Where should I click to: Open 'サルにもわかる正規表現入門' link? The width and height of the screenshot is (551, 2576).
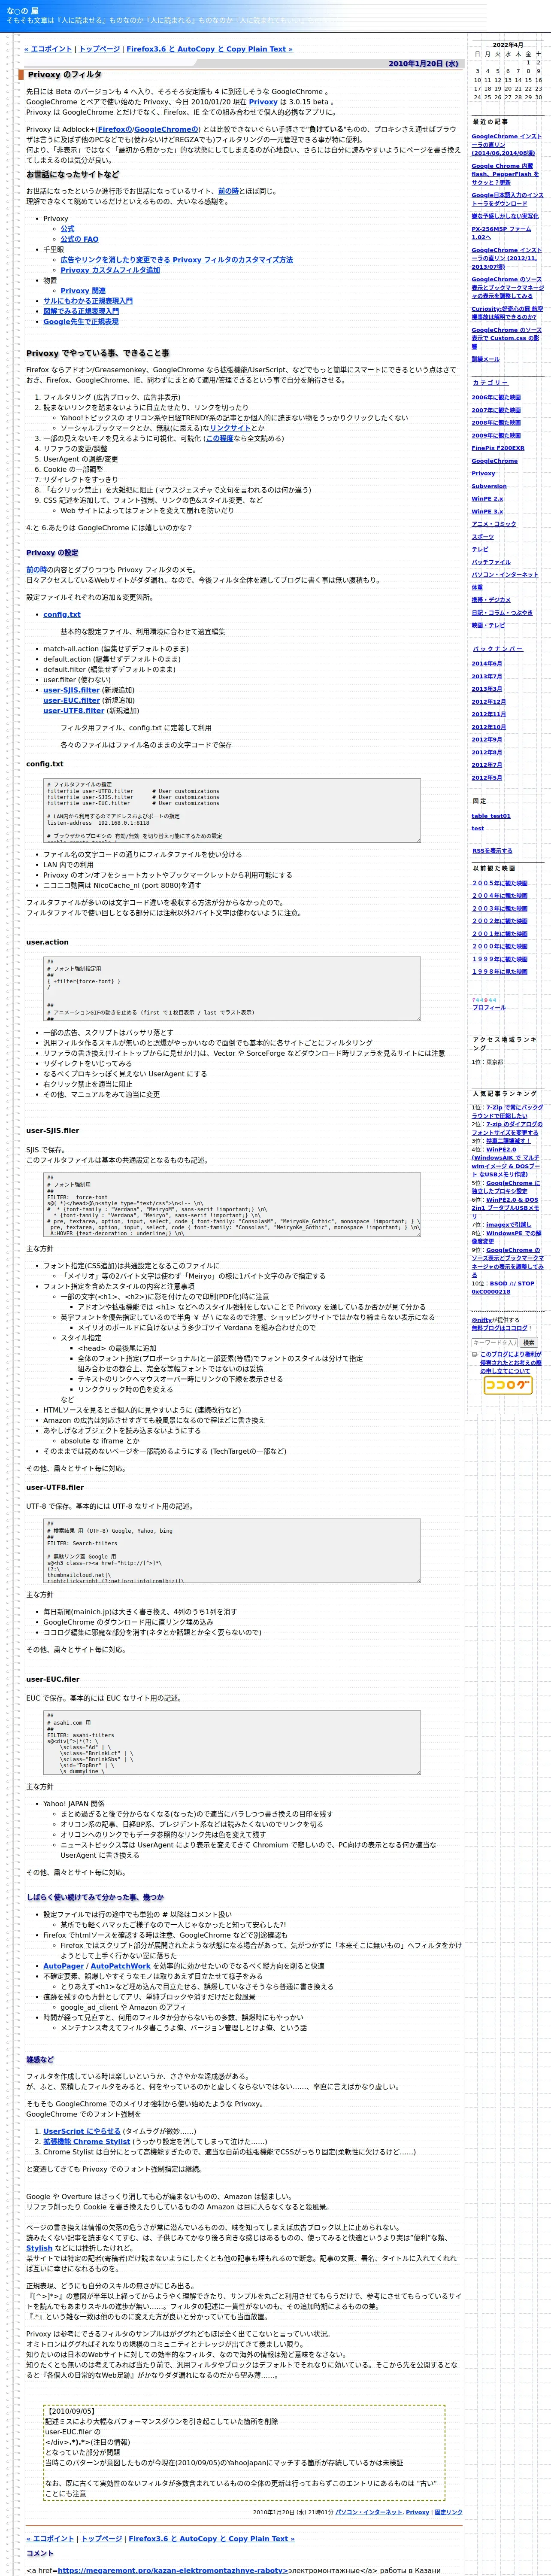(x=88, y=301)
